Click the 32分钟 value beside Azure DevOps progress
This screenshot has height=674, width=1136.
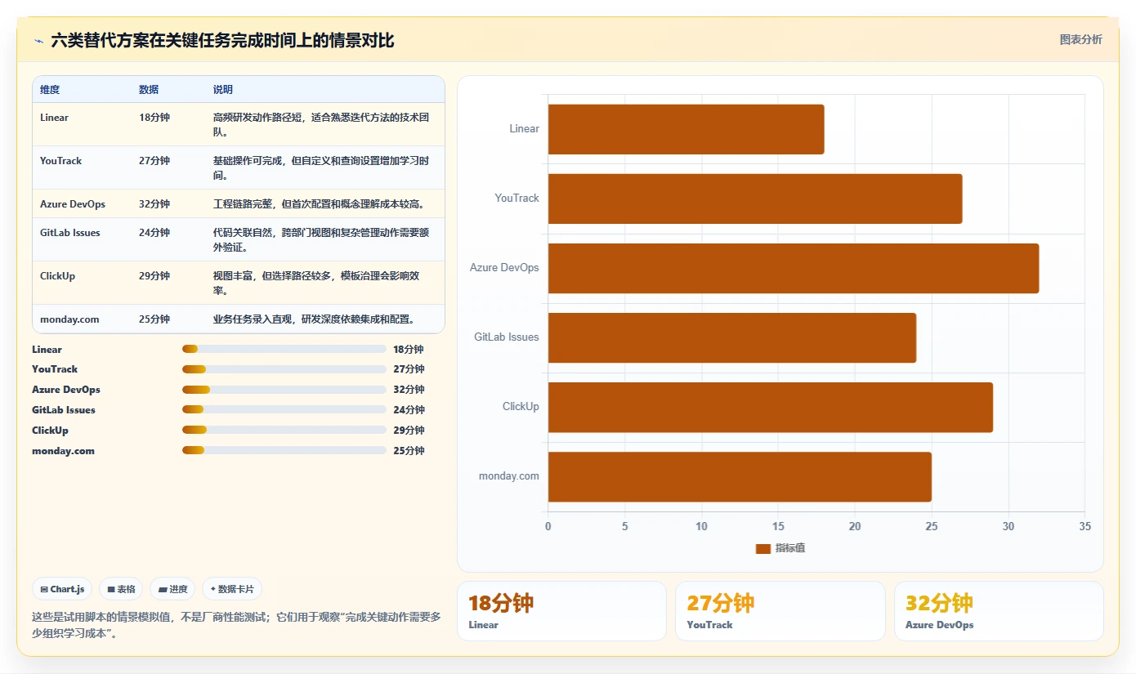409,390
